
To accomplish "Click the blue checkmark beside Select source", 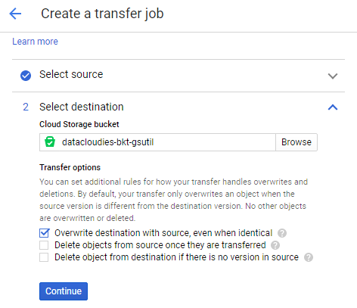I will pos(26,76).
